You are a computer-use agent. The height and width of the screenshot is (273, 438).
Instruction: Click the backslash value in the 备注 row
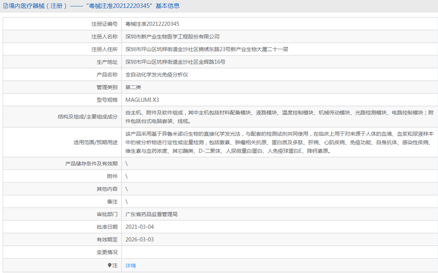[x=127, y=201]
